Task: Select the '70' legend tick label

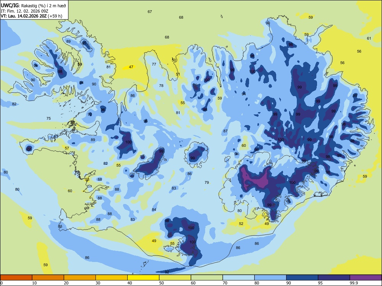Action: pyautogui.click(x=225, y=283)
